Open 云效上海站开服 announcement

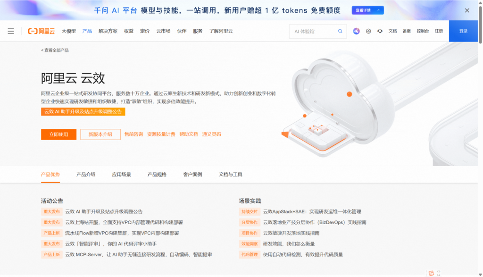(x=124, y=222)
